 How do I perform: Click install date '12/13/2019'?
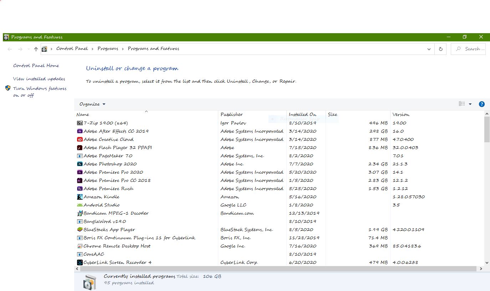click(x=304, y=213)
